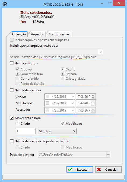
Task: Uncheck Modificado under Mover data e hora
Action: 63,124
